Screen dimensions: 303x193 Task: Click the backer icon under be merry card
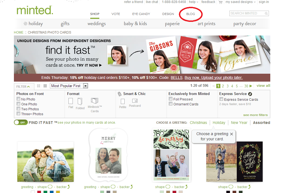point(186,187)
